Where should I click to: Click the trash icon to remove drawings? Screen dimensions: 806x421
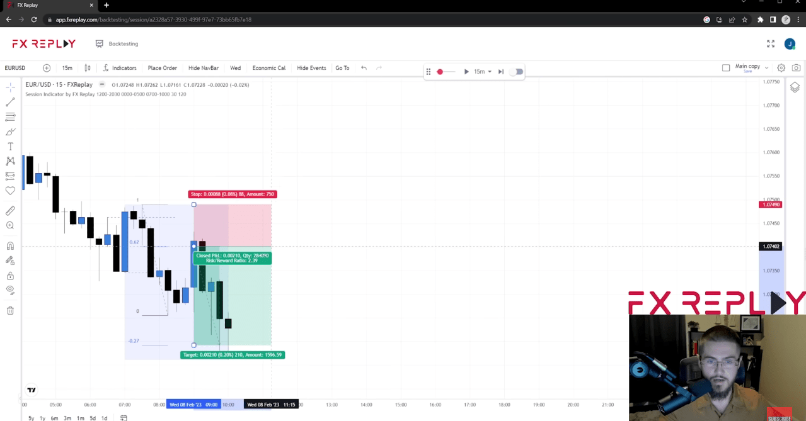click(x=10, y=310)
